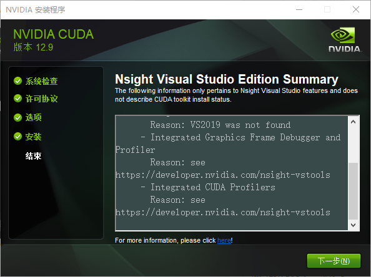Click the summary scrollbar down arrow
The height and width of the screenshot is (277, 371).
click(354, 225)
